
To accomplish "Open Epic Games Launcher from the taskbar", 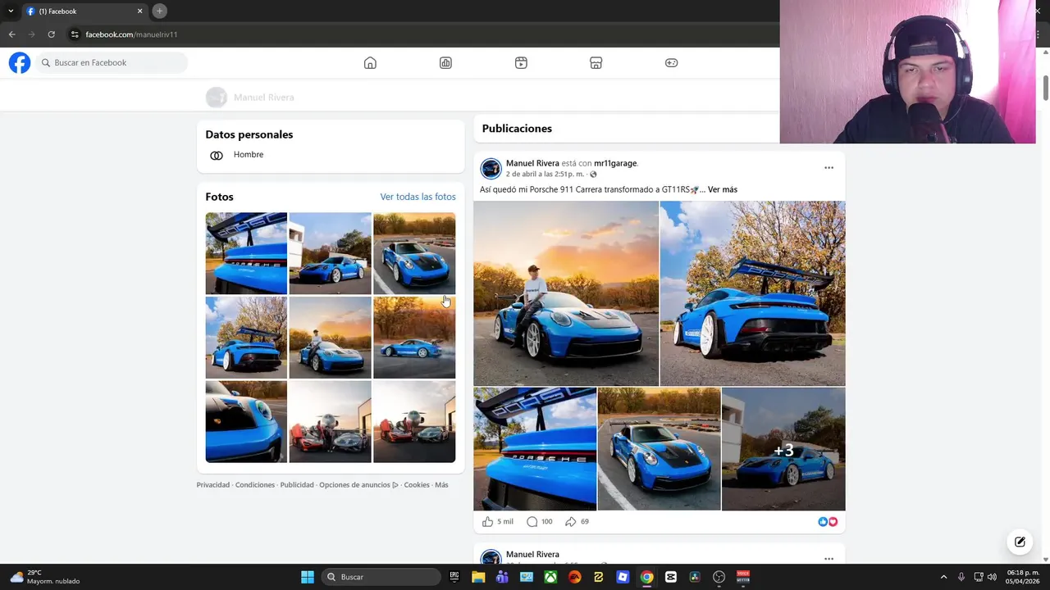I will [x=454, y=577].
